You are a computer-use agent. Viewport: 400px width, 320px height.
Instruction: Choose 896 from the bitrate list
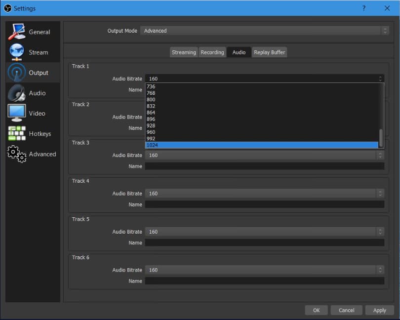[262, 119]
